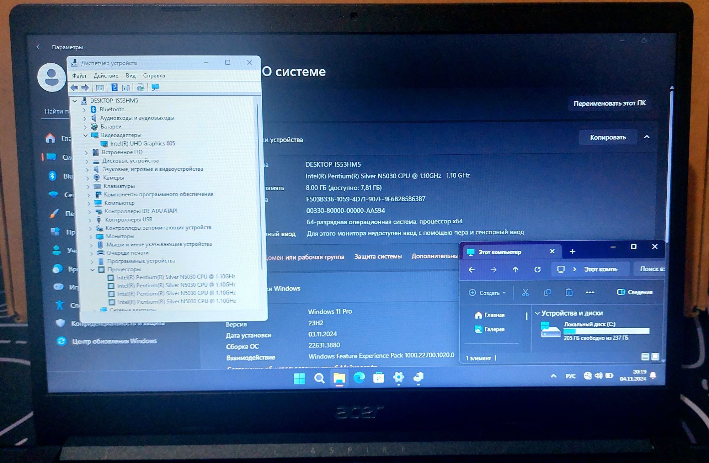This screenshot has width=709, height=463.
Task: Click Back arrow in Device Manager toolbar
Action: click(74, 87)
